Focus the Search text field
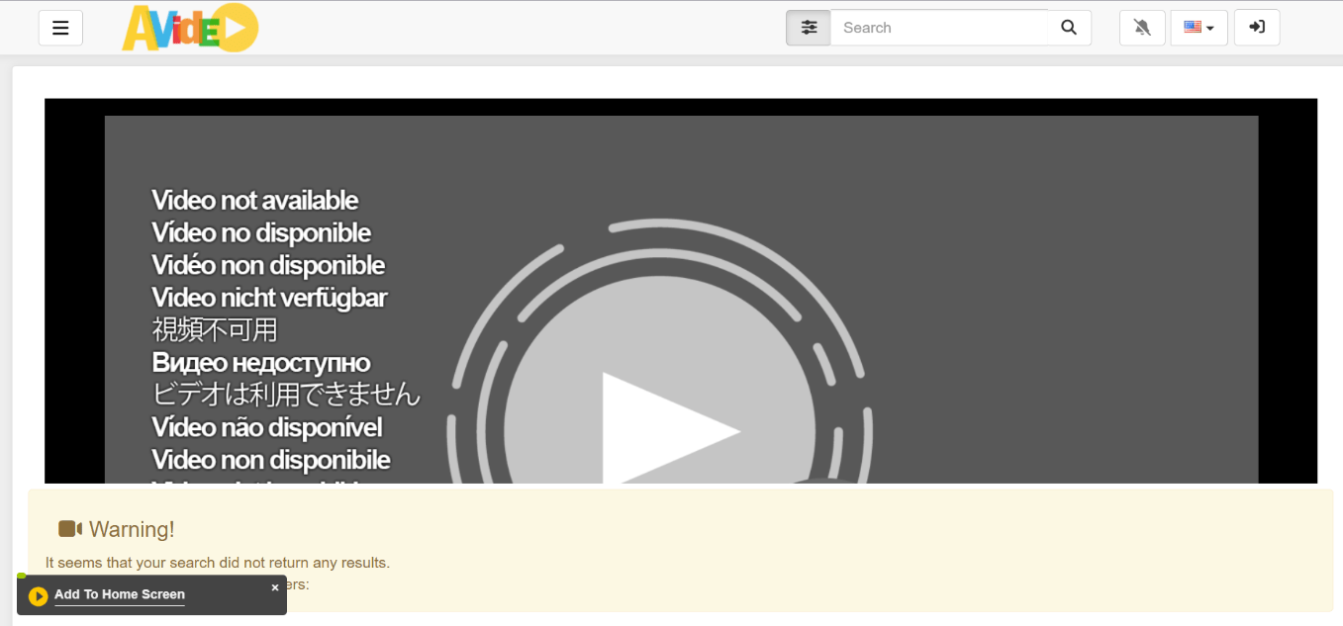The width and height of the screenshot is (1343, 626). pyautogui.click(x=940, y=28)
